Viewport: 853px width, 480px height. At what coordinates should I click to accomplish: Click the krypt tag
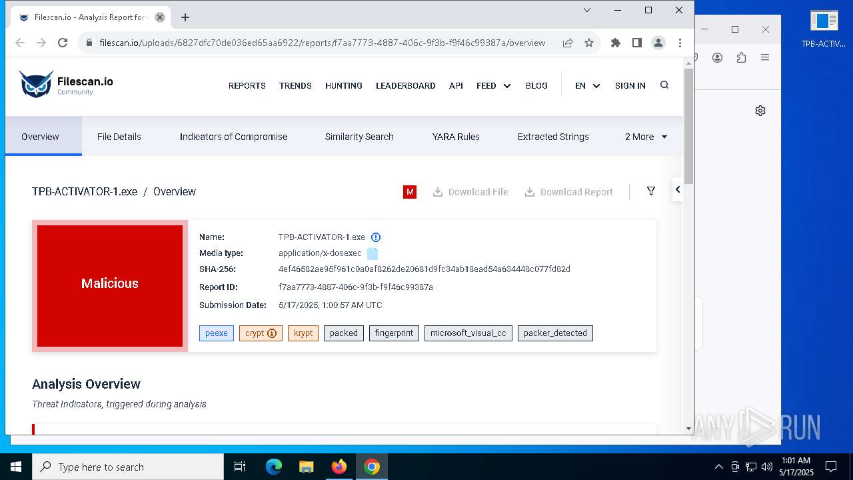303,333
